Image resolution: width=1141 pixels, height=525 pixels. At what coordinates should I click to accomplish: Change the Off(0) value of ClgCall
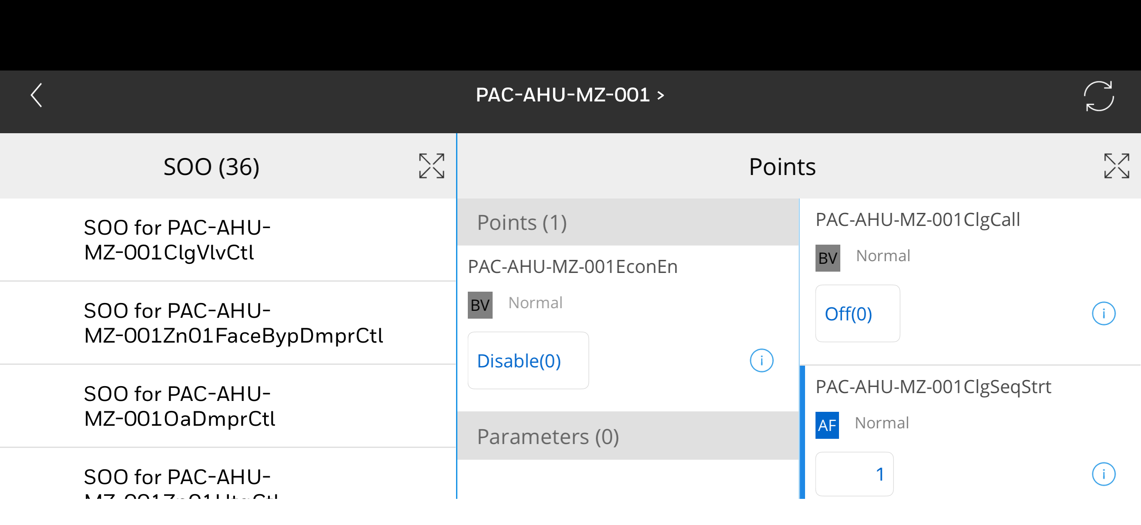pyautogui.click(x=858, y=313)
